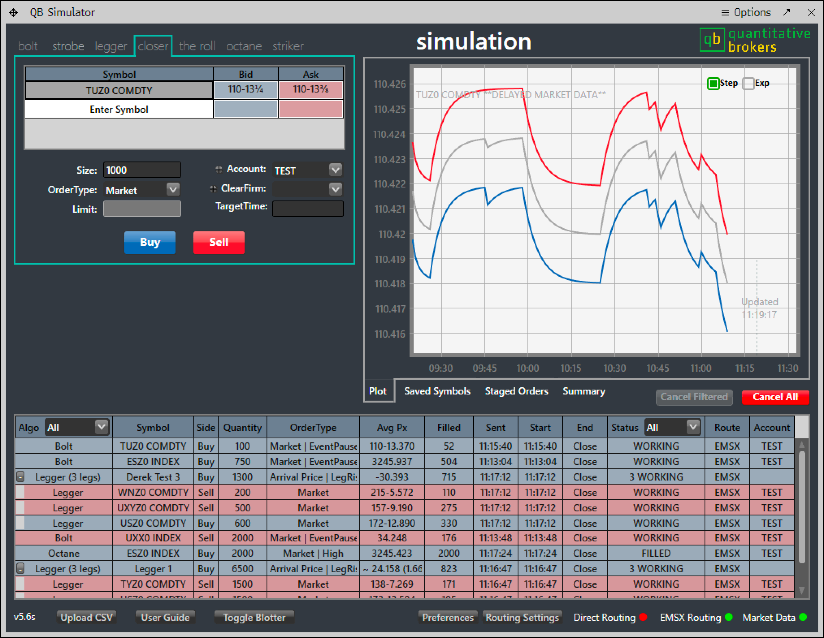Click the crosshair move icon beside QB Simulator
Image resolution: width=824 pixels, height=638 pixels.
coord(13,13)
